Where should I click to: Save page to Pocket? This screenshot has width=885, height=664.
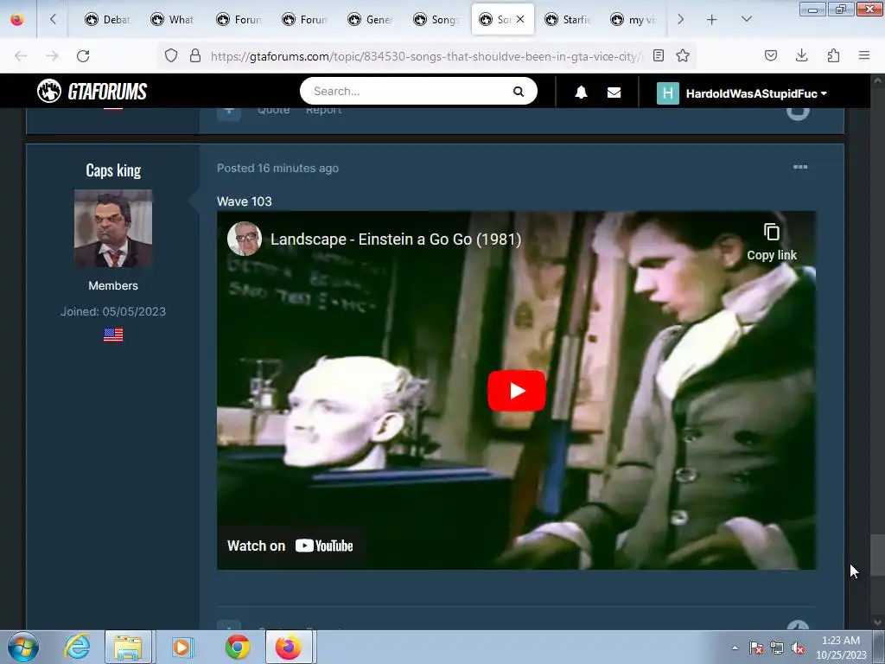point(770,55)
